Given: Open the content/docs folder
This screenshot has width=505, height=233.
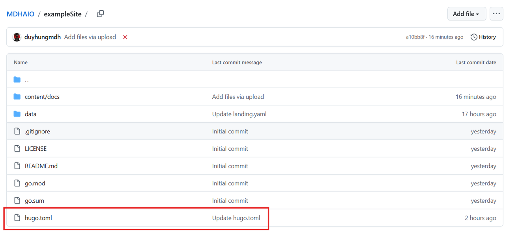Looking at the screenshot, I should tap(42, 97).
